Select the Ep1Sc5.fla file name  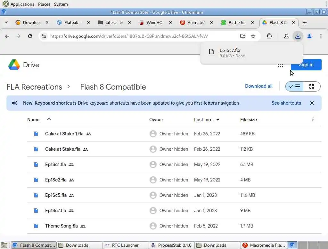pyautogui.click(x=56, y=195)
